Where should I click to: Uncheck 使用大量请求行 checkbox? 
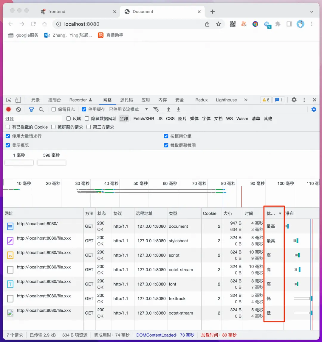[x=8, y=136]
